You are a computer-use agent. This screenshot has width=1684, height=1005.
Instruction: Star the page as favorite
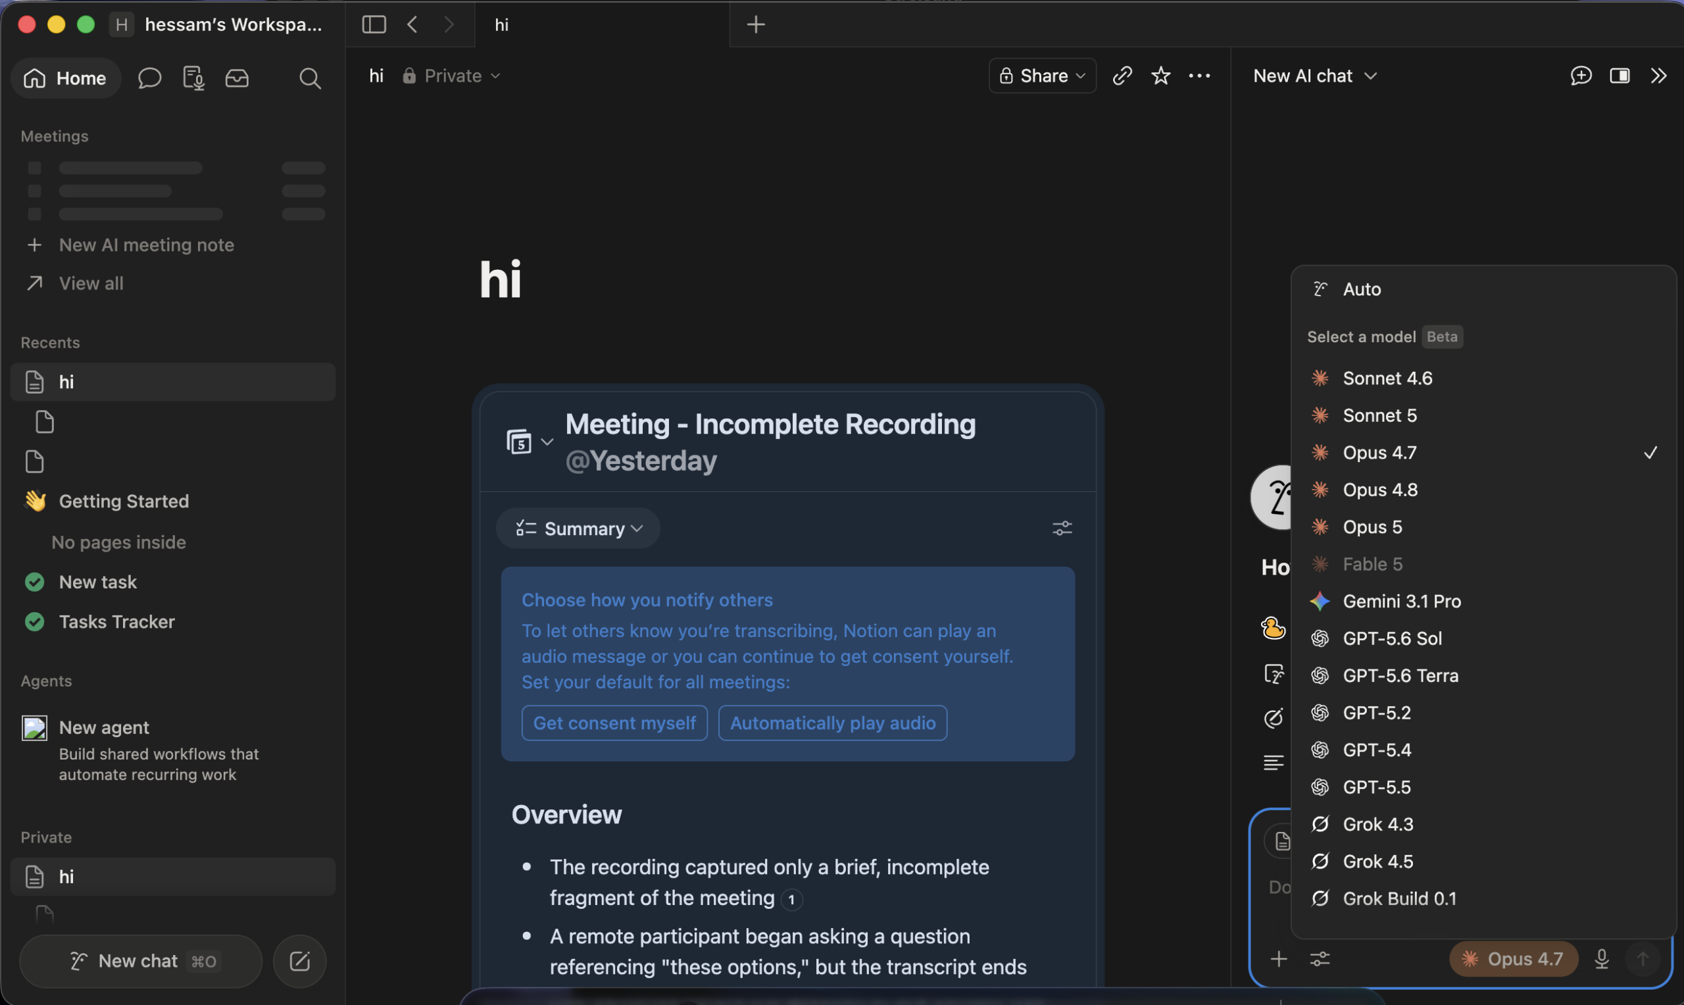(x=1161, y=76)
